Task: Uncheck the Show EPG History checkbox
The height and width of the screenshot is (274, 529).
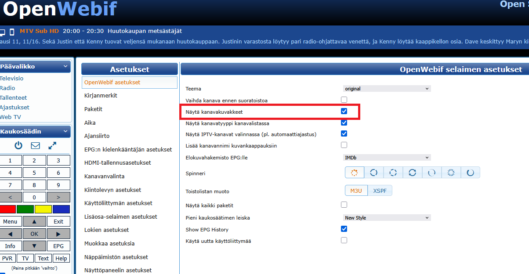Action: [344, 229]
